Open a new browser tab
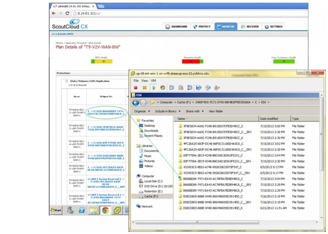This screenshot has width=328, height=234. pos(101,6)
